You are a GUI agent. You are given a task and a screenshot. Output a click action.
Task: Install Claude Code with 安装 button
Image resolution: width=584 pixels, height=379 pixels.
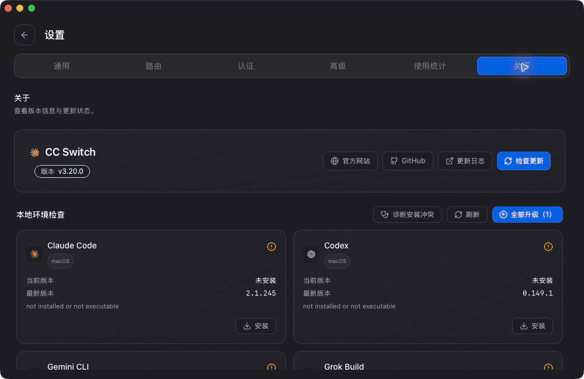256,326
